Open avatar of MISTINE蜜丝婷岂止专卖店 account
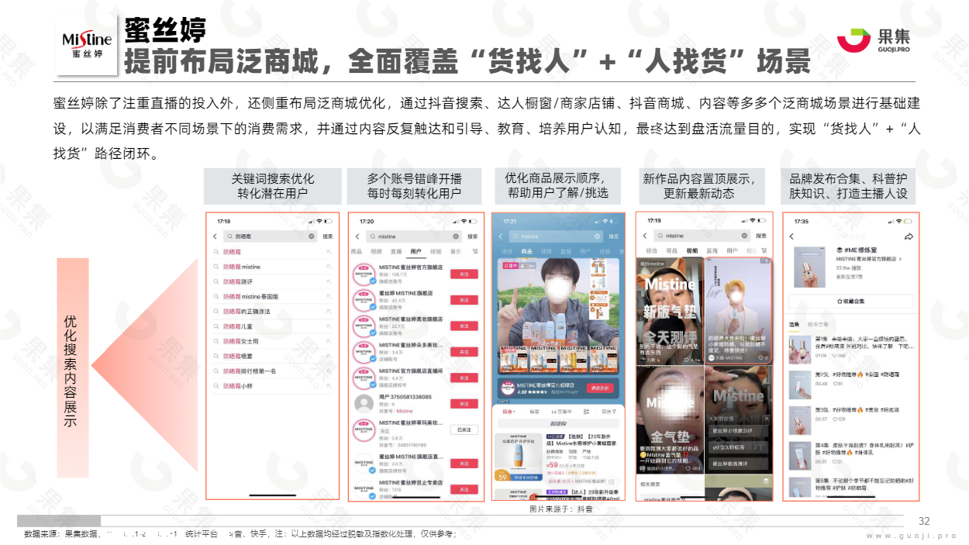 (364, 489)
